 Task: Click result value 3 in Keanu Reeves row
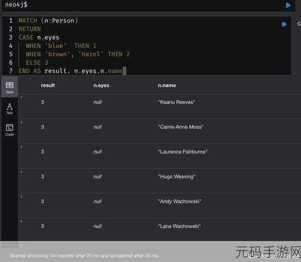(42, 102)
